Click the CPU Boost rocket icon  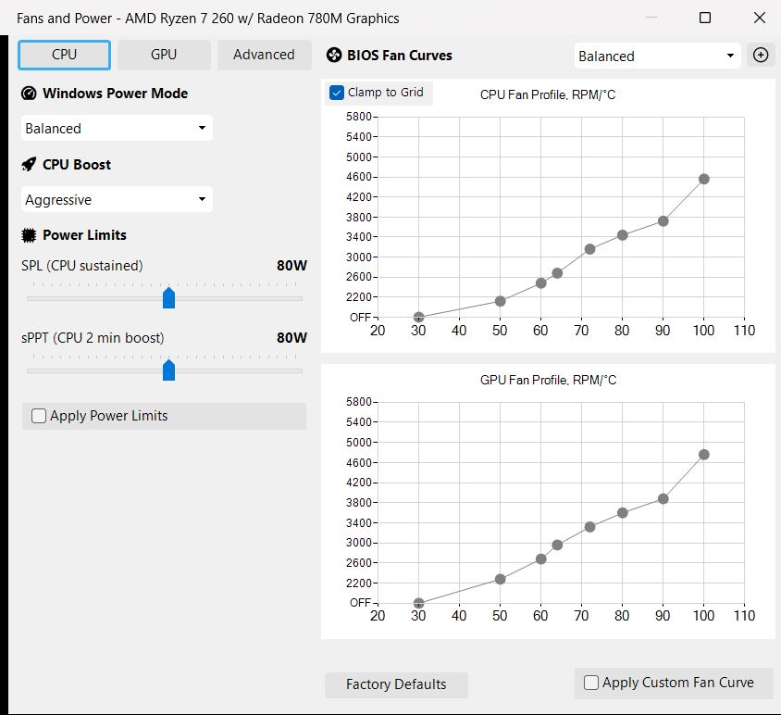pos(29,165)
